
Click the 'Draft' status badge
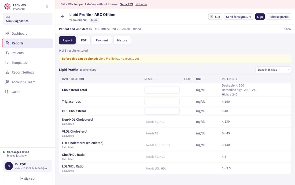click(x=94, y=20)
